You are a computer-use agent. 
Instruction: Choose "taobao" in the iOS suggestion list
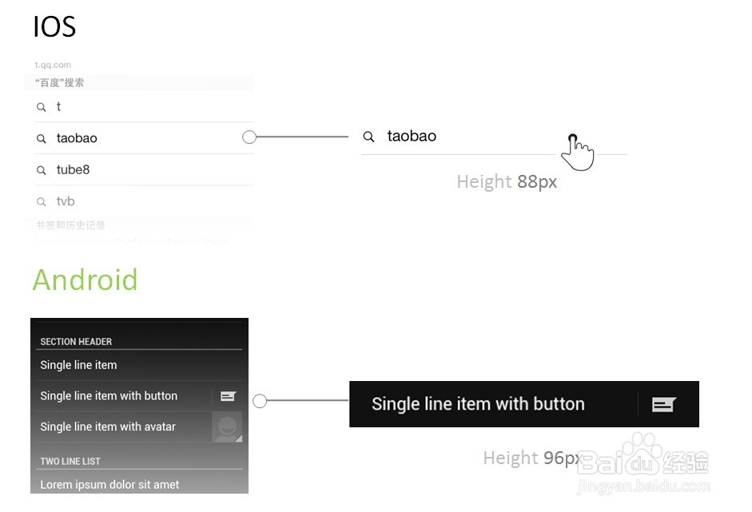[x=77, y=138]
